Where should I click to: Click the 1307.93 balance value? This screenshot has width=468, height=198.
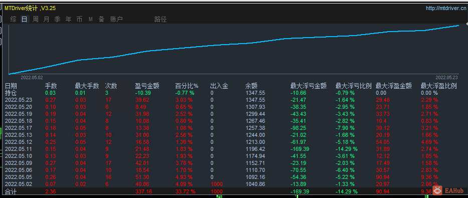click(255, 107)
